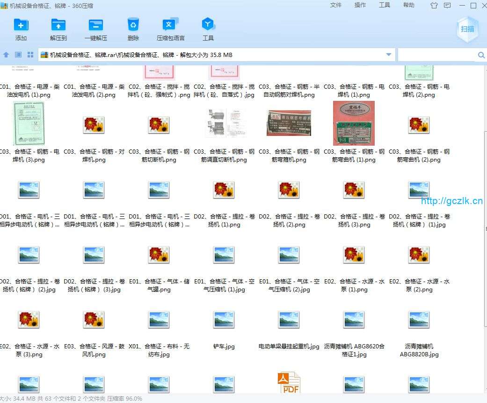Open the 文件 menu
The image size is (487, 403).
[x=336, y=5]
